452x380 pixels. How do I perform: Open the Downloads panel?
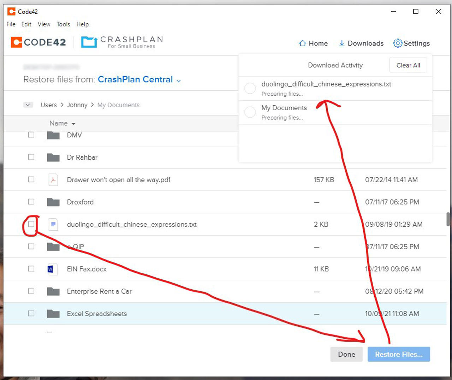tap(361, 43)
